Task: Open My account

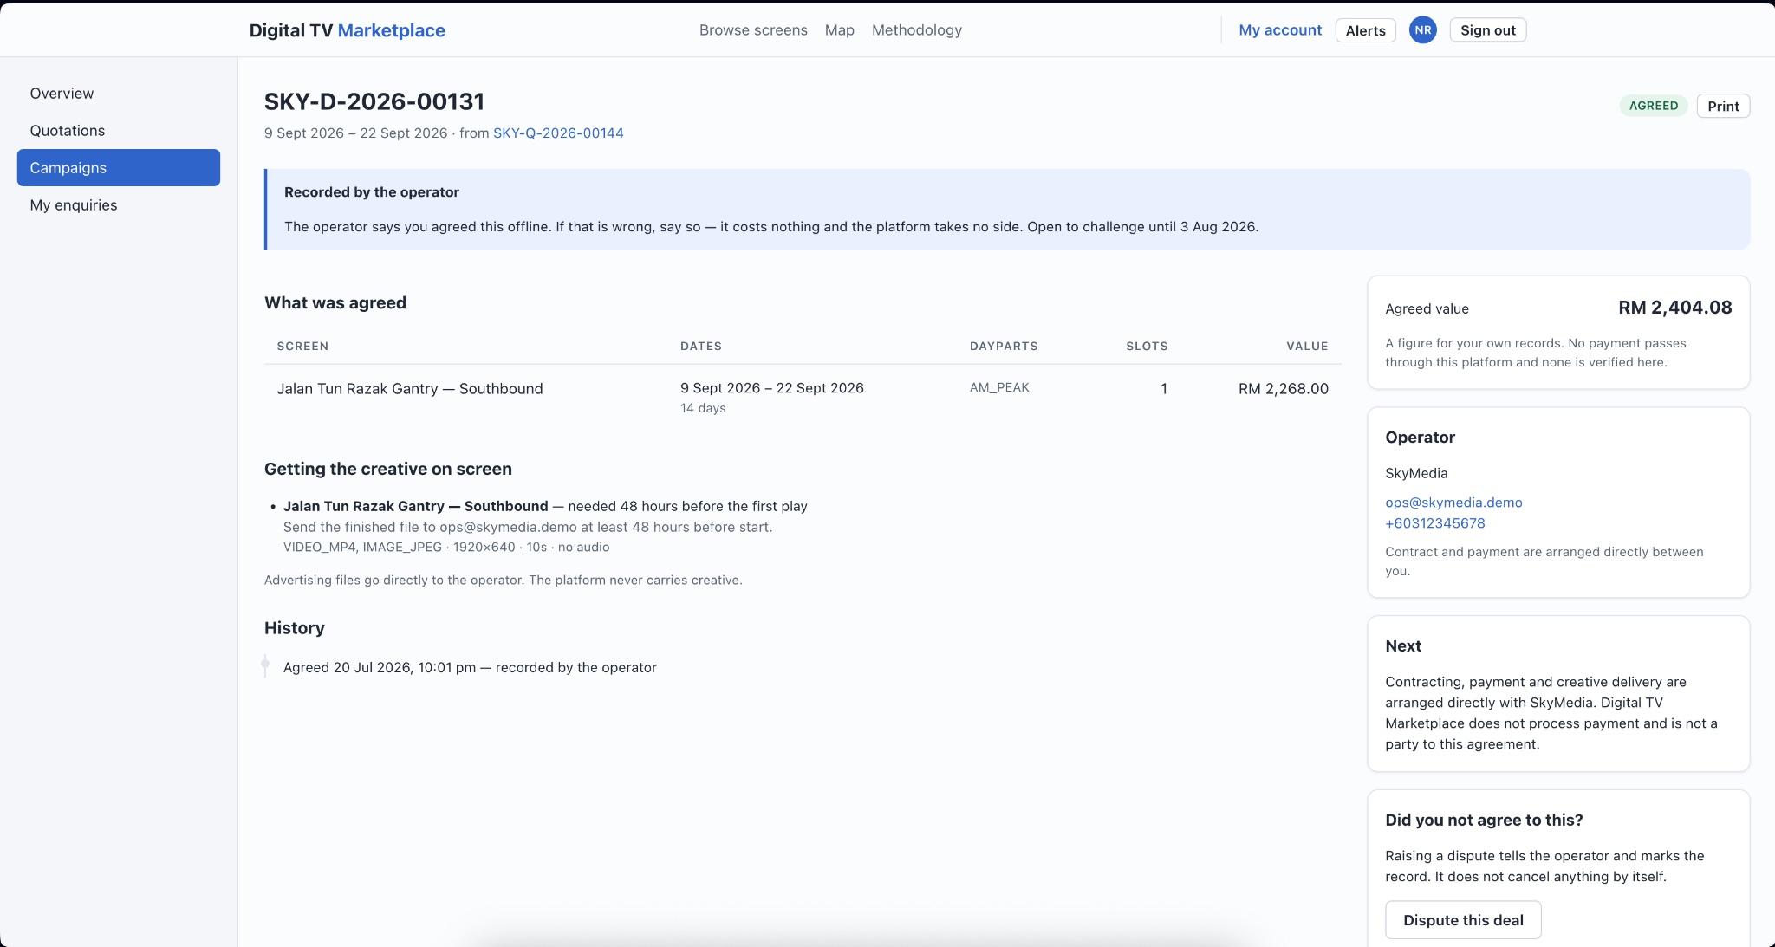Action: click(x=1279, y=30)
